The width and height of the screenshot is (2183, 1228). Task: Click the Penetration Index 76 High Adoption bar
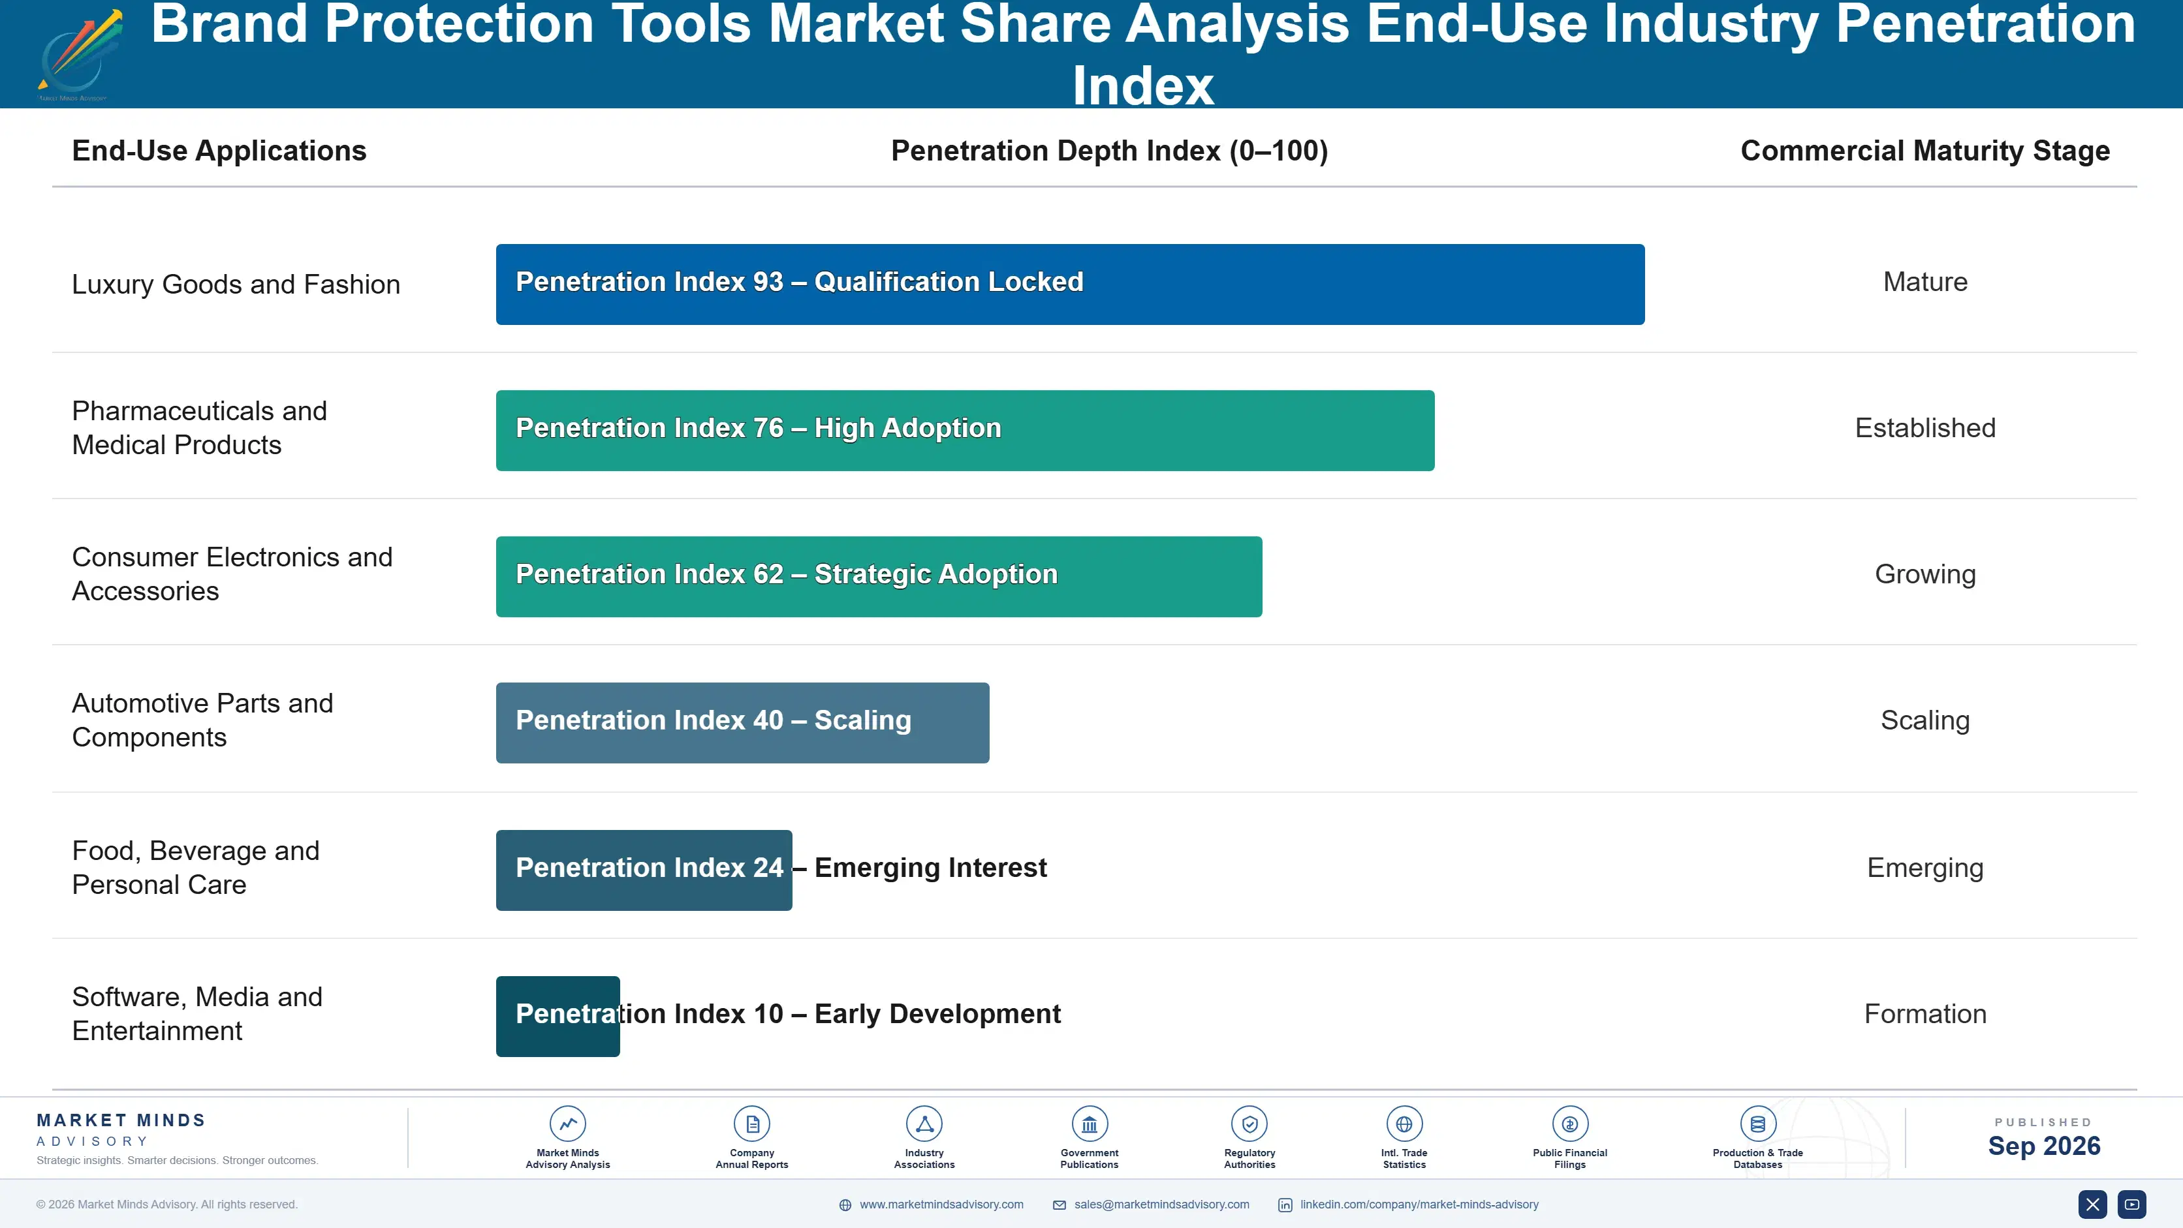pyautogui.click(x=966, y=430)
